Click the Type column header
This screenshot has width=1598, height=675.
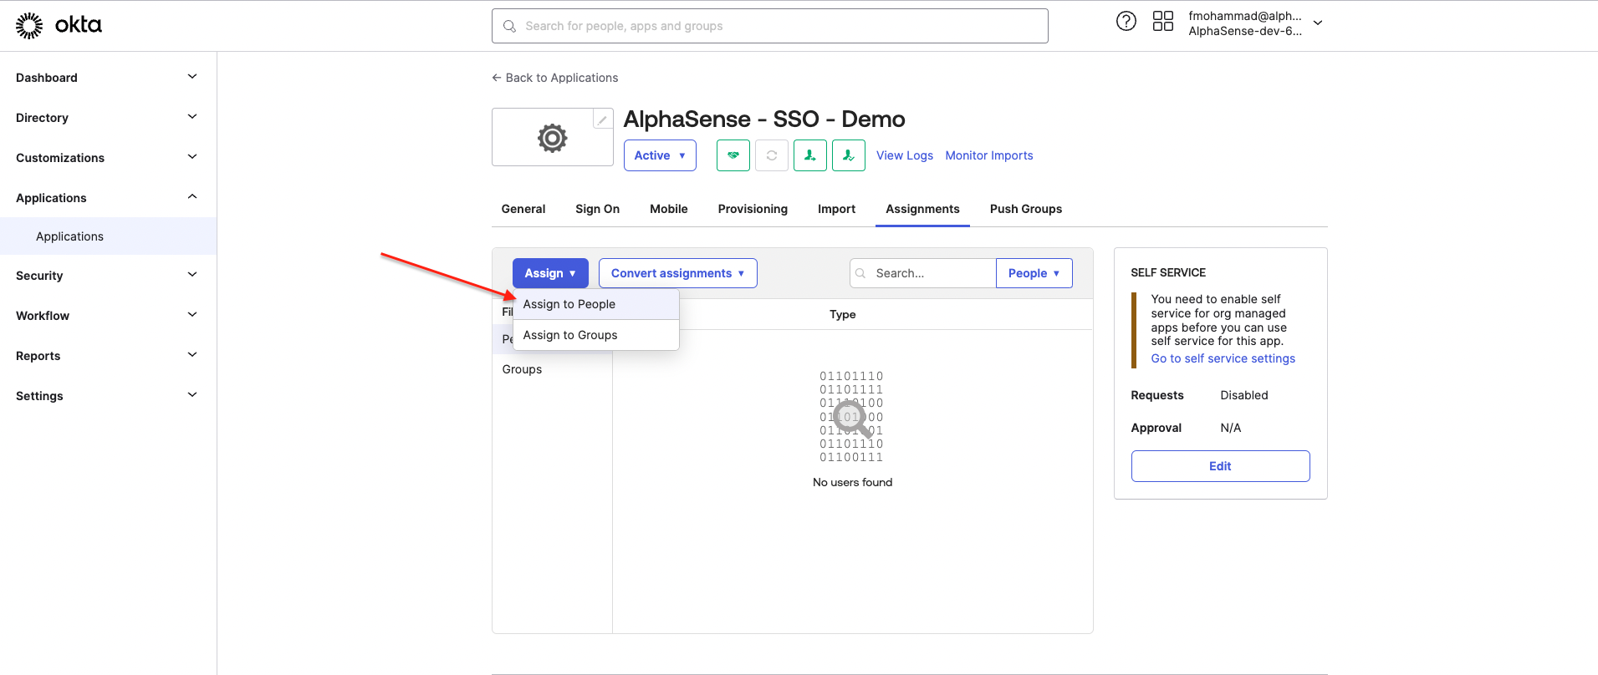pos(843,315)
